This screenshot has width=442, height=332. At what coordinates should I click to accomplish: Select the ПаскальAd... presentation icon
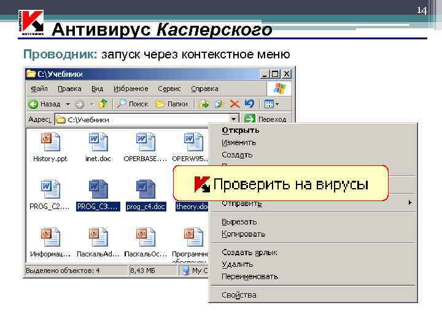point(98,237)
